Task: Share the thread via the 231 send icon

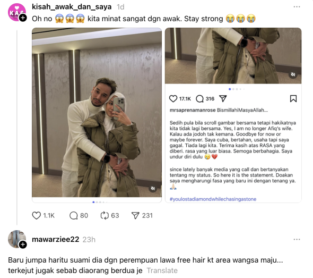Action: pyautogui.click(x=135, y=215)
